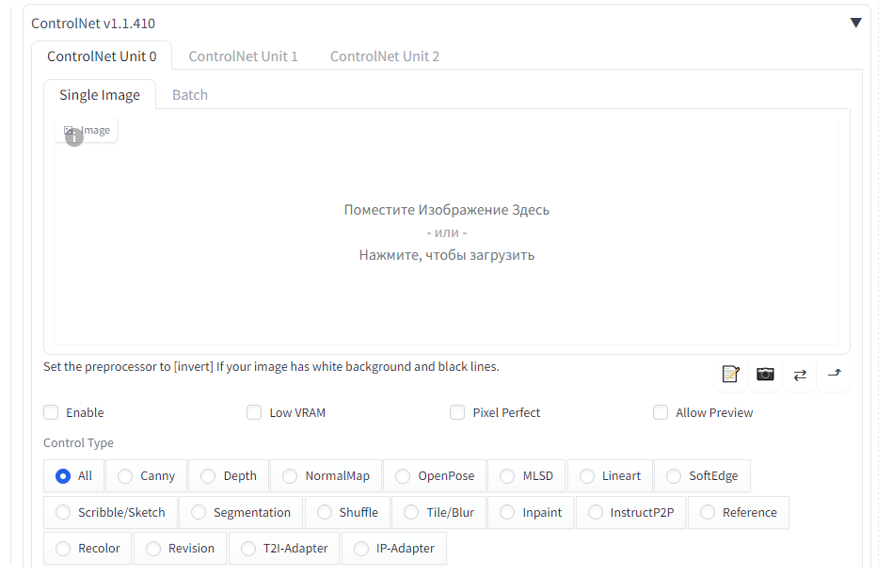Switch to the Batch tab
The height and width of the screenshot is (576, 892).
pos(189,95)
